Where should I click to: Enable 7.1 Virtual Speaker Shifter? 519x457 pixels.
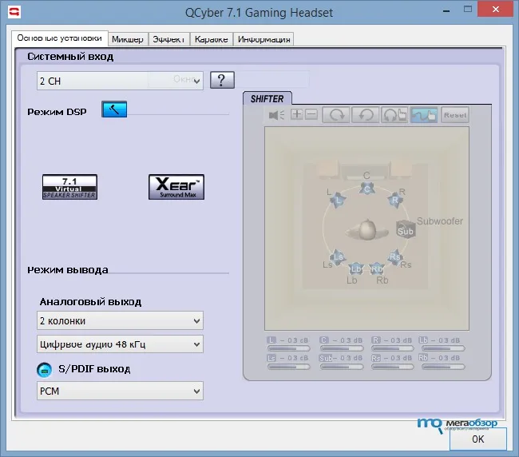[69, 187]
